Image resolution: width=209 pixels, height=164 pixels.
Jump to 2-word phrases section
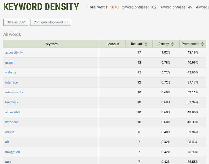point(139,7)
